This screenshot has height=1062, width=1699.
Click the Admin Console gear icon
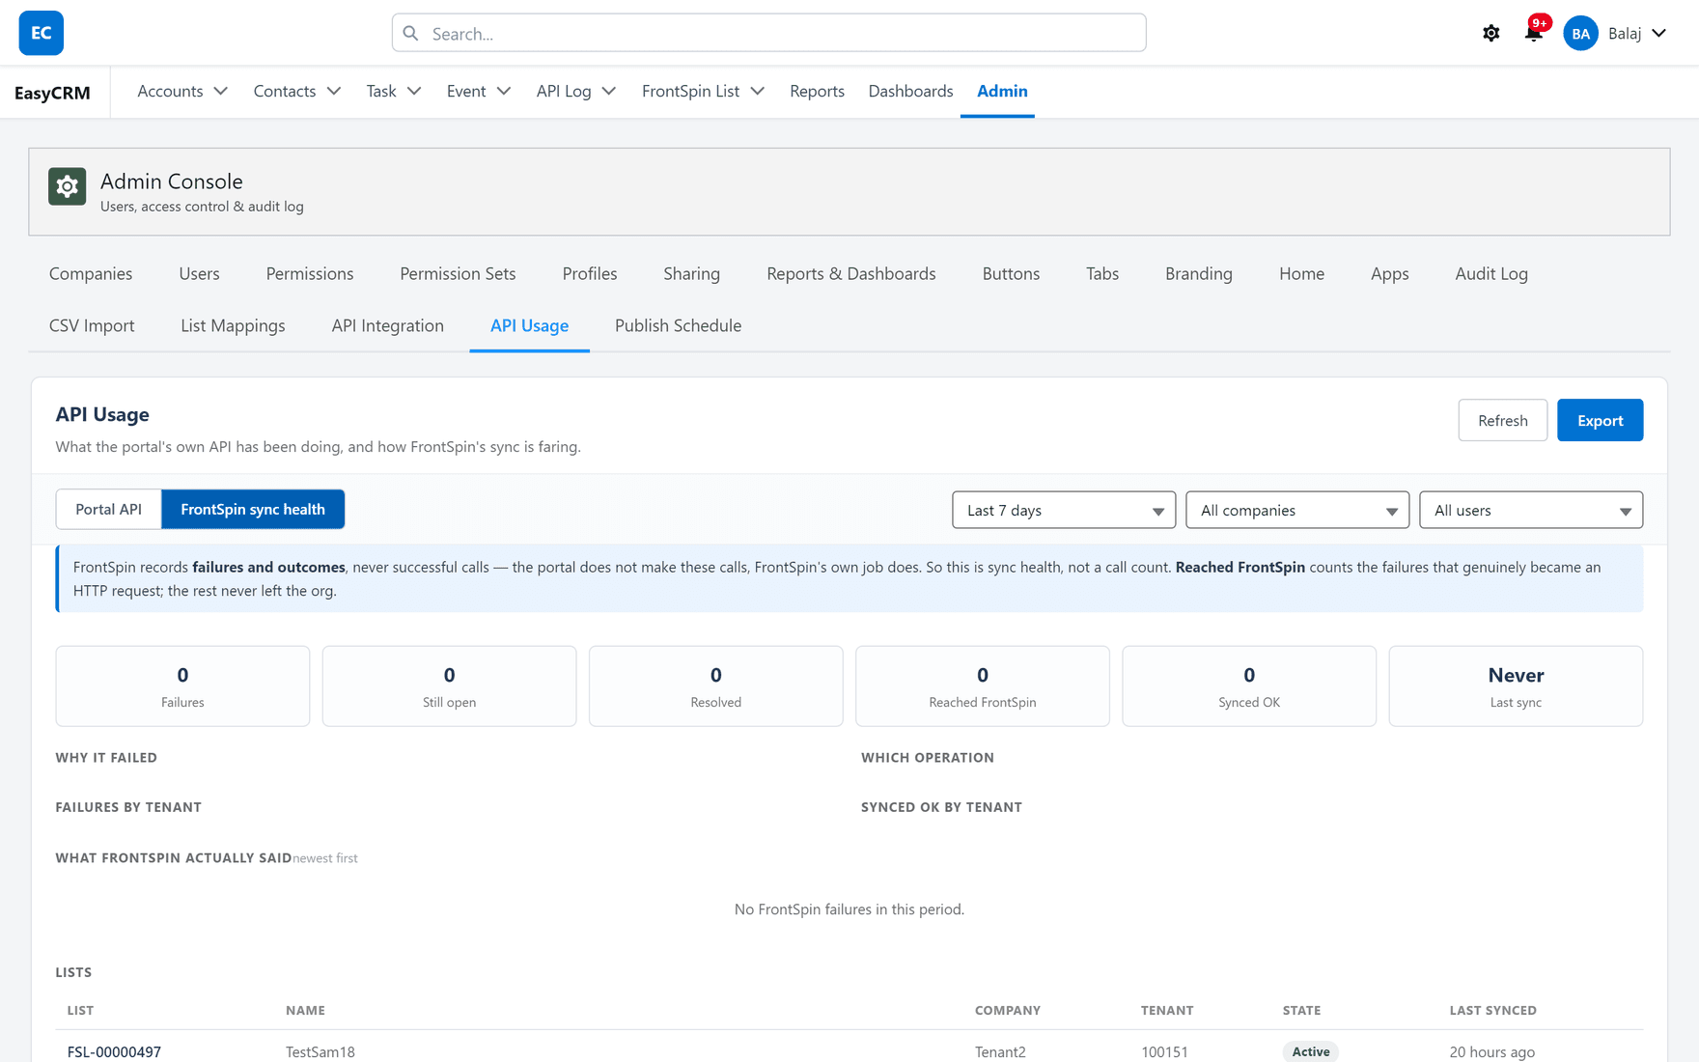click(68, 186)
